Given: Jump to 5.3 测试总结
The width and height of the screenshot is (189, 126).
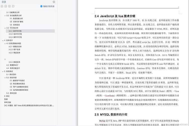Looking at the screenshot, I should [x=12, y=93].
